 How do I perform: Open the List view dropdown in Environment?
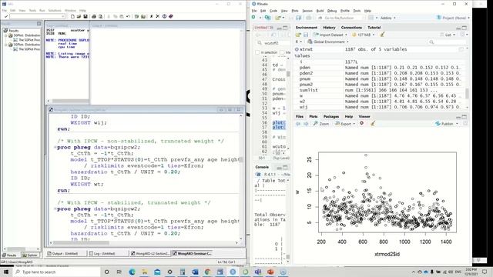[448, 35]
